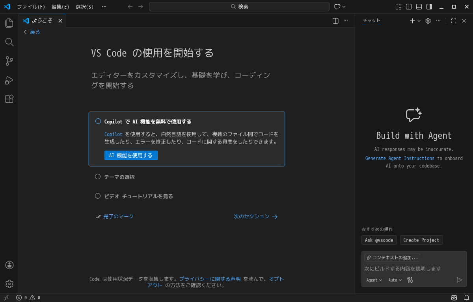Open the Agent mode dropdown

[374, 280]
